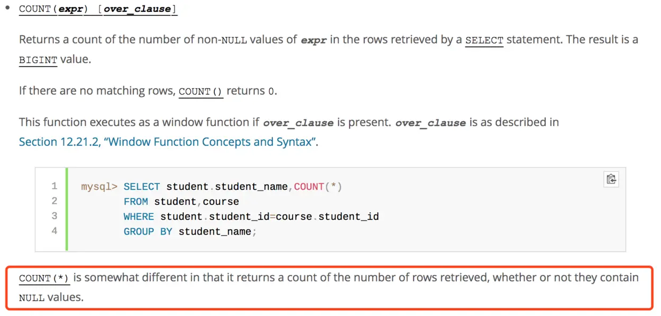The width and height of the screenshot is (661, 316).
Task: Click line number 1 in the code block
Action: [54, 186]
